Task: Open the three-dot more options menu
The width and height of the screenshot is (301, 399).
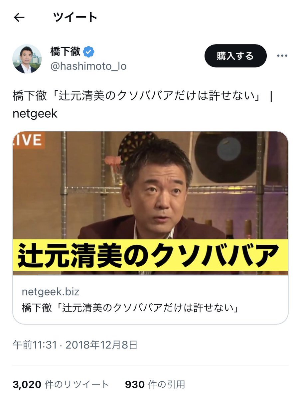Action: click(282, 56)
